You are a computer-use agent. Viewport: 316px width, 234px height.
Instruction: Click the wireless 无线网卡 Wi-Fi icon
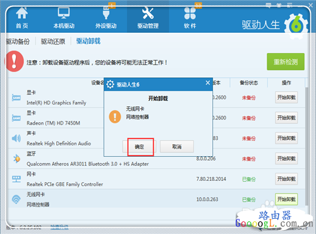pyautogui.click(x=16, y=199)
